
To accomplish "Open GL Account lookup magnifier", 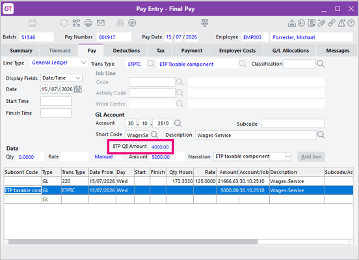I will click(x=178, y=123).
